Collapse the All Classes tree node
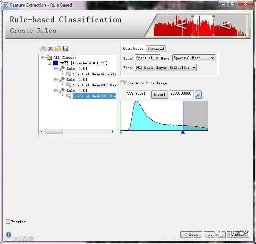 [x=43, y=57]
